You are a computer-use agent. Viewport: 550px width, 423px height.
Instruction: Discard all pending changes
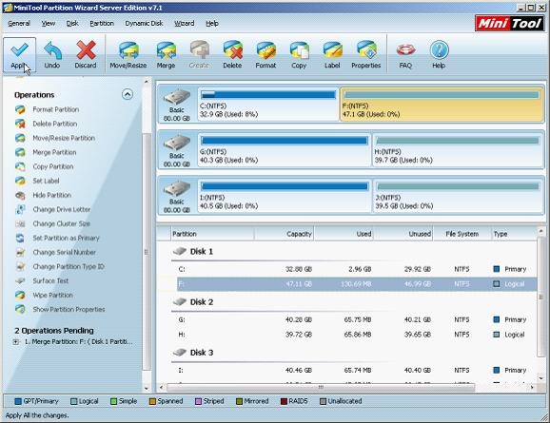86,54
